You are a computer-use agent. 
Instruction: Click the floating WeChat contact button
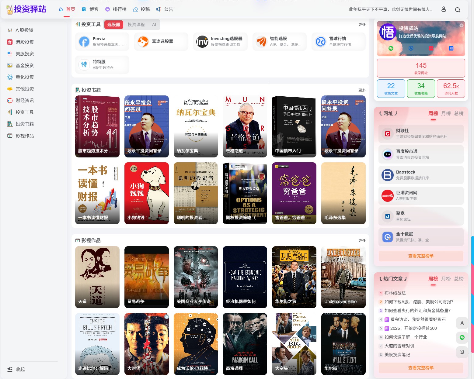click(462, 337)
